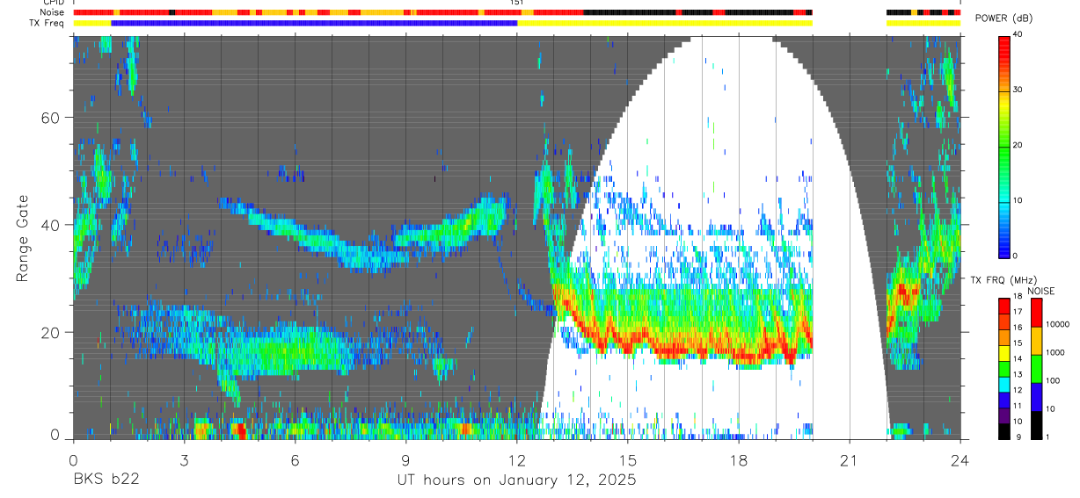
Task: Click the Noise color strip above the plot
Action: [x=517, y=12]
